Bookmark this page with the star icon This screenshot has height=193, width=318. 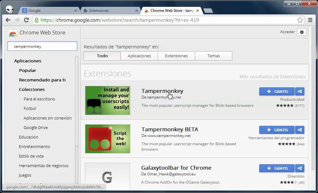pyautogui.click(x=300, y=20)
